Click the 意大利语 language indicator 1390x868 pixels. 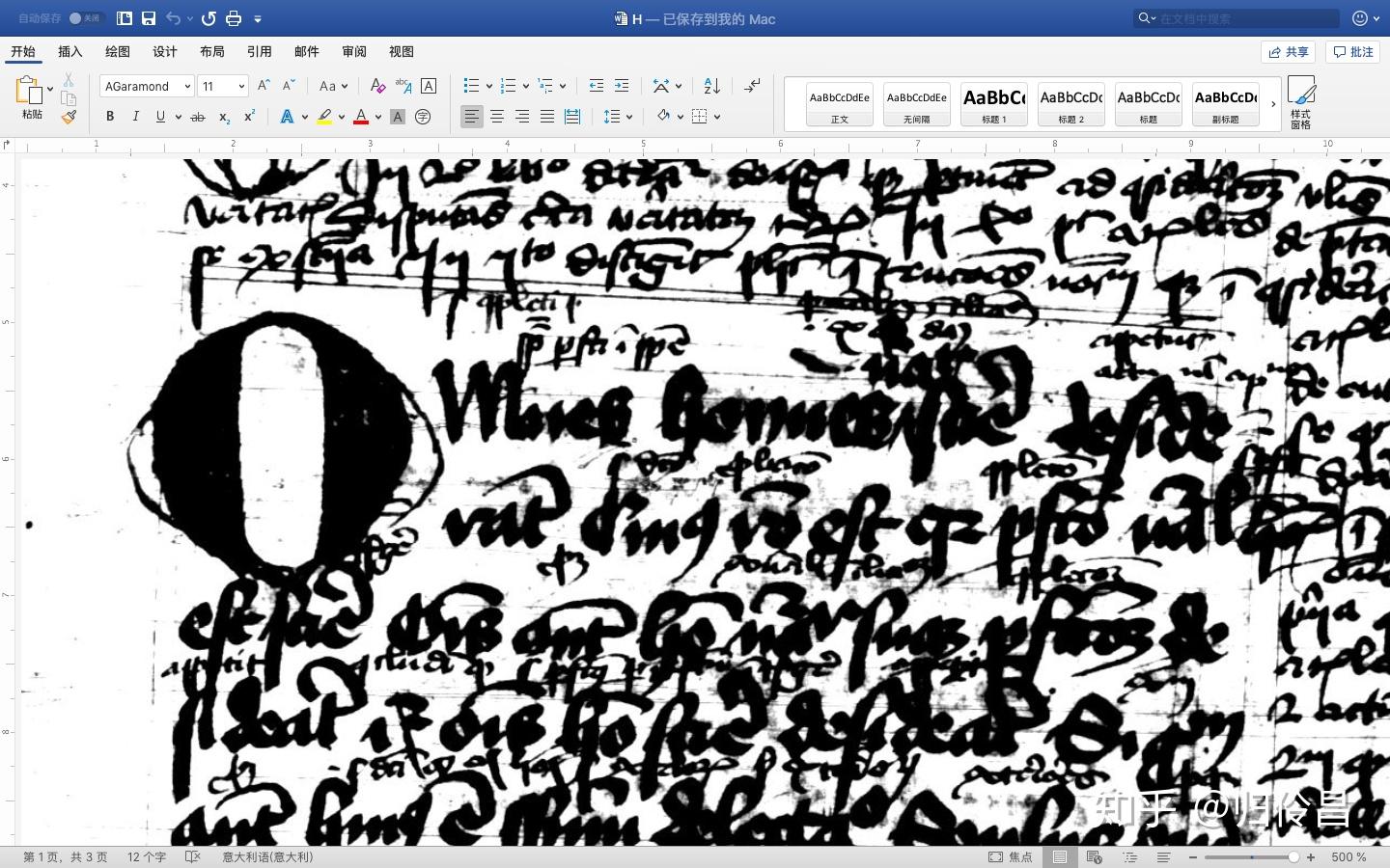[268, 856]
